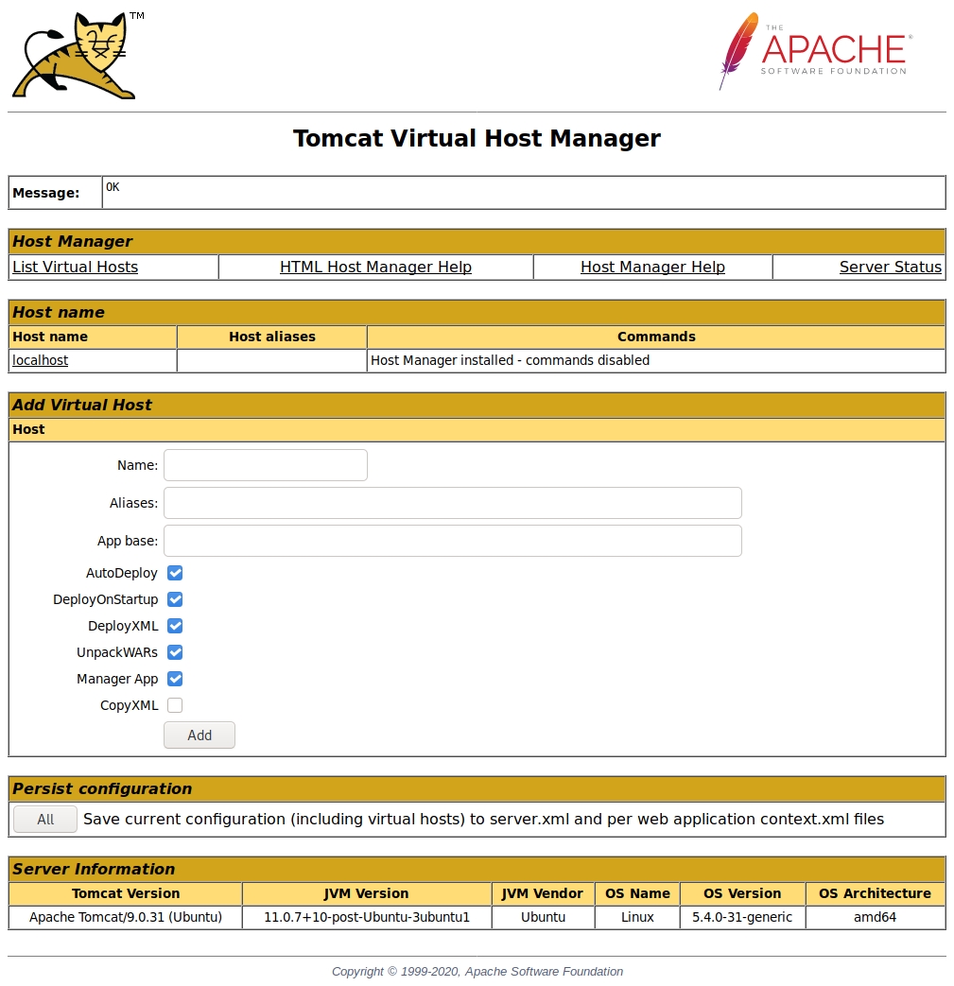The width and height of the screenshot is (954, 986).
Task: Click the Message box showing OK
Action: [x=523, y=192]
